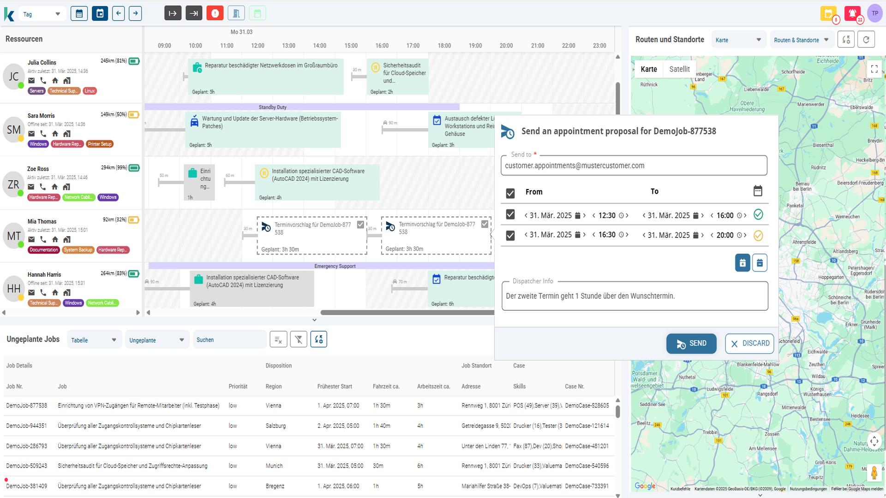The width and height of the screenshot is (886, 498).
Task: Click the remove filter funnel icon
Action: coord(299,340)
